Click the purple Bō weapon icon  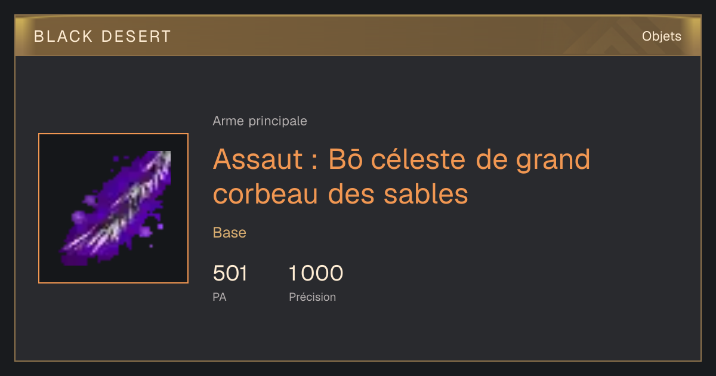pos(113,208)
